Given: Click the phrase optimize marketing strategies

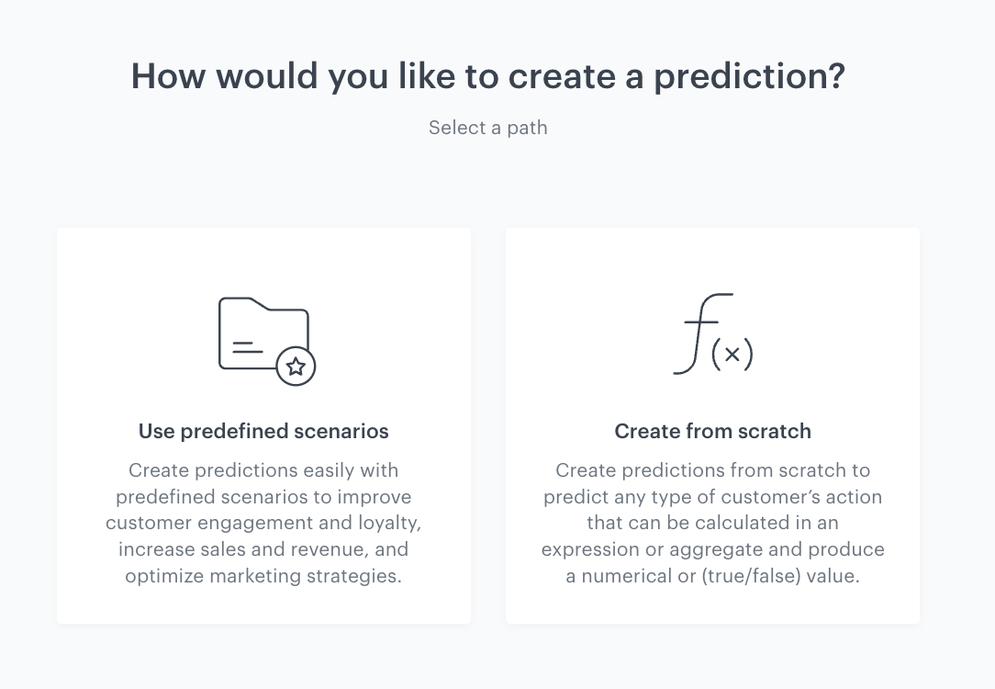Looking at the screenshot, I should 263,576.
